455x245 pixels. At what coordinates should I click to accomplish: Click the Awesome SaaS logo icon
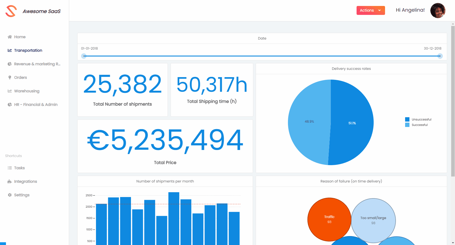pos(11,11)
